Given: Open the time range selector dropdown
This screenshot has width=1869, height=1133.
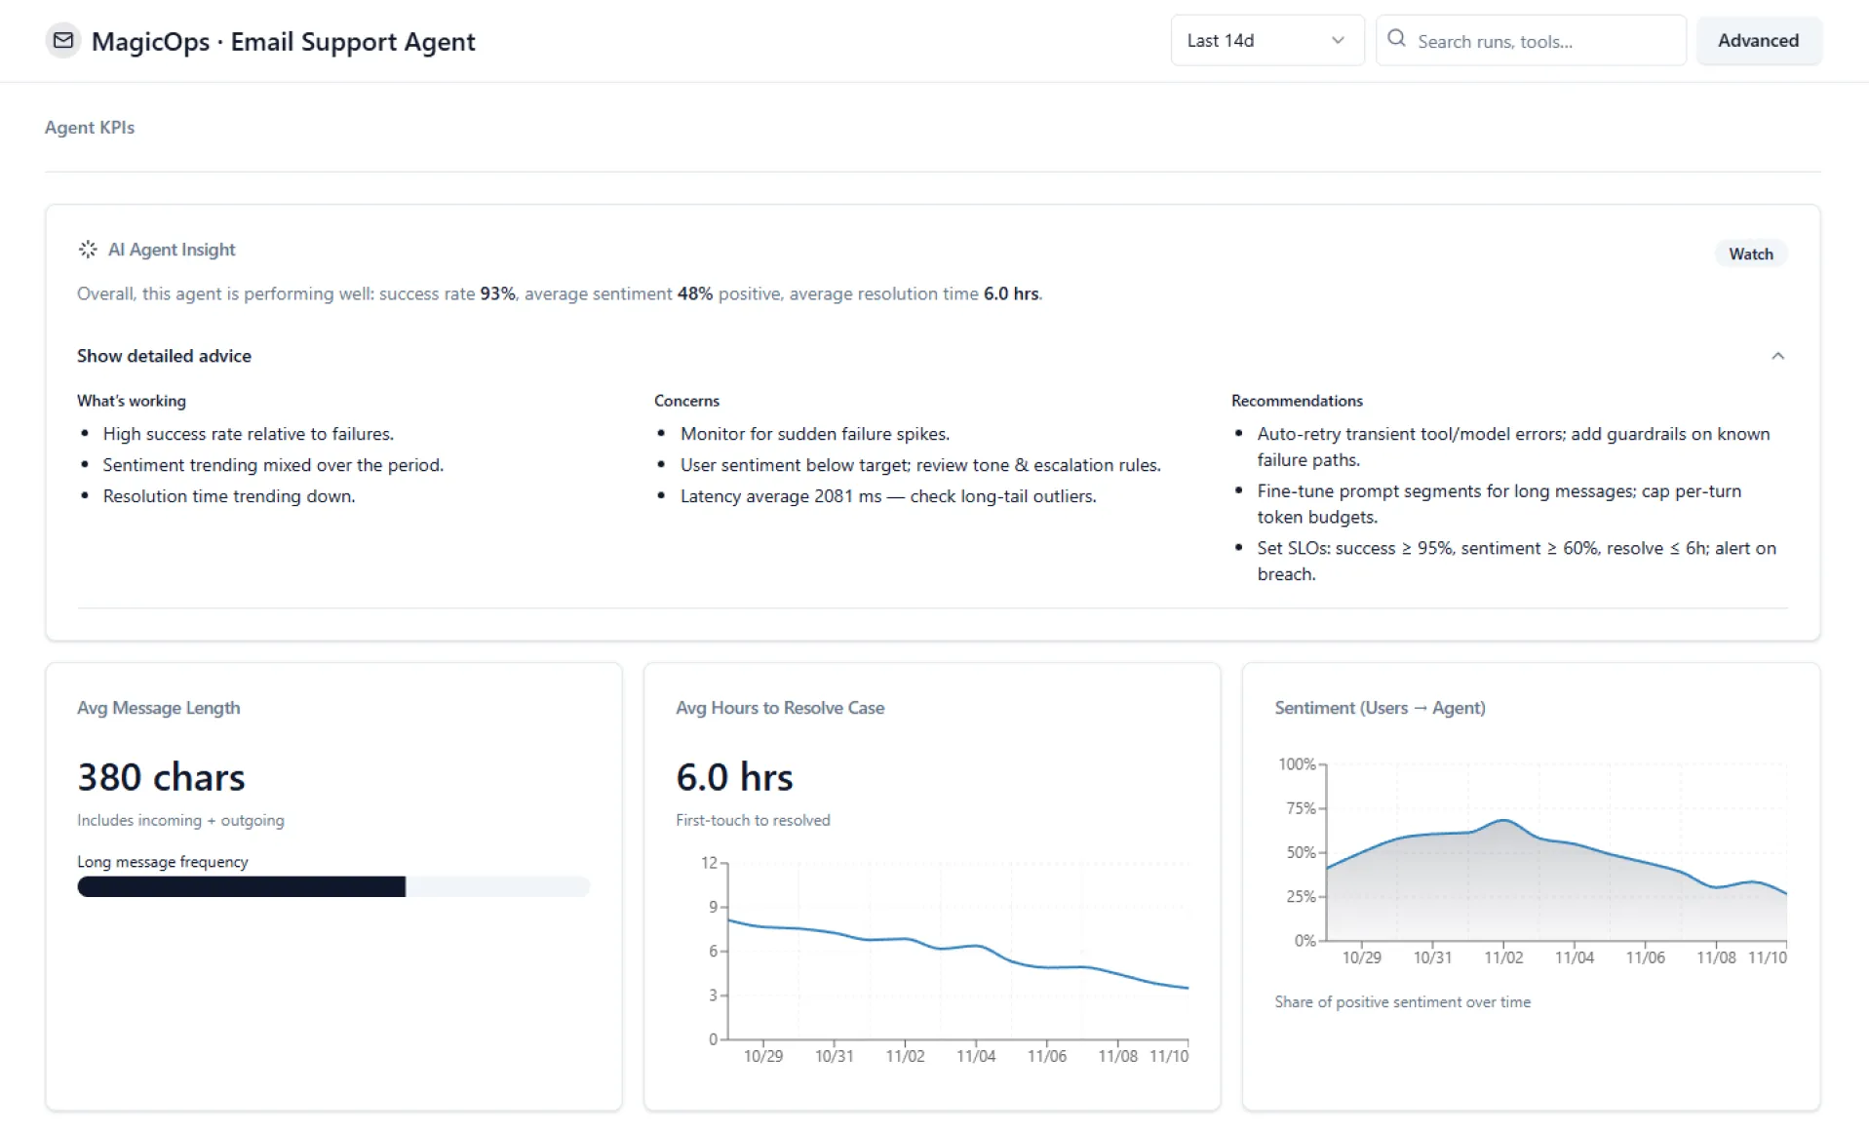Looking at the screenshot, I should [1265, 40].
